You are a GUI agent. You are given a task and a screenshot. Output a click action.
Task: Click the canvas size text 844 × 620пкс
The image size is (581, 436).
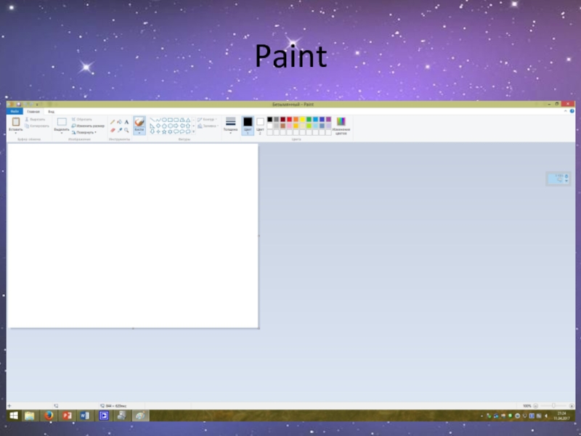[116, 406]
